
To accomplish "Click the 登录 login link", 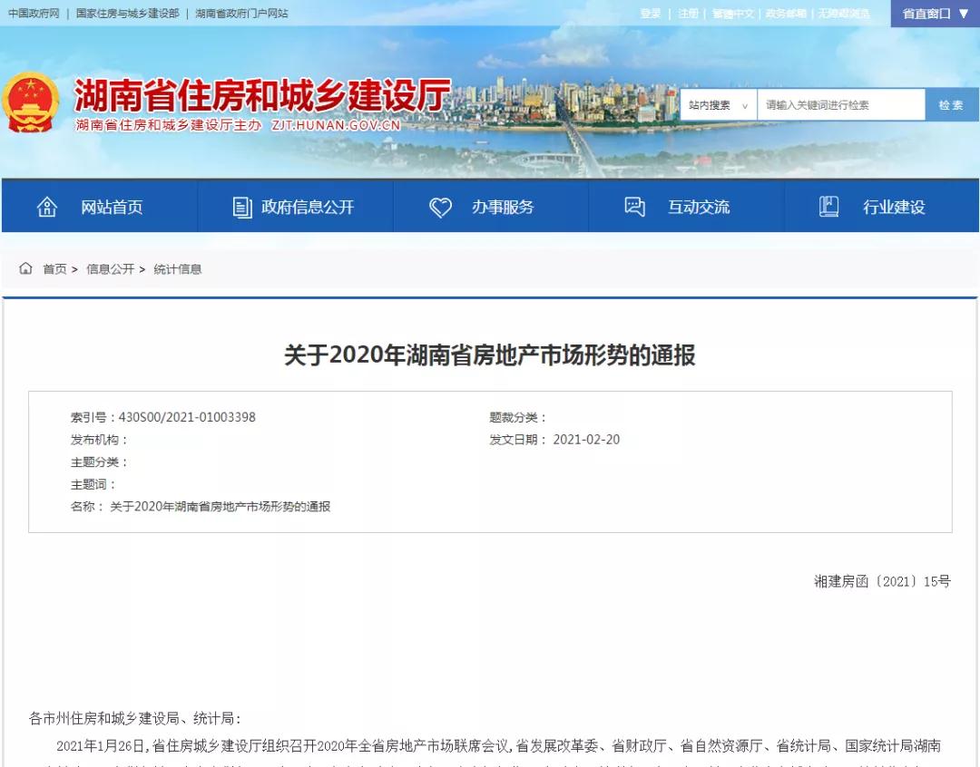I will 651,14.
